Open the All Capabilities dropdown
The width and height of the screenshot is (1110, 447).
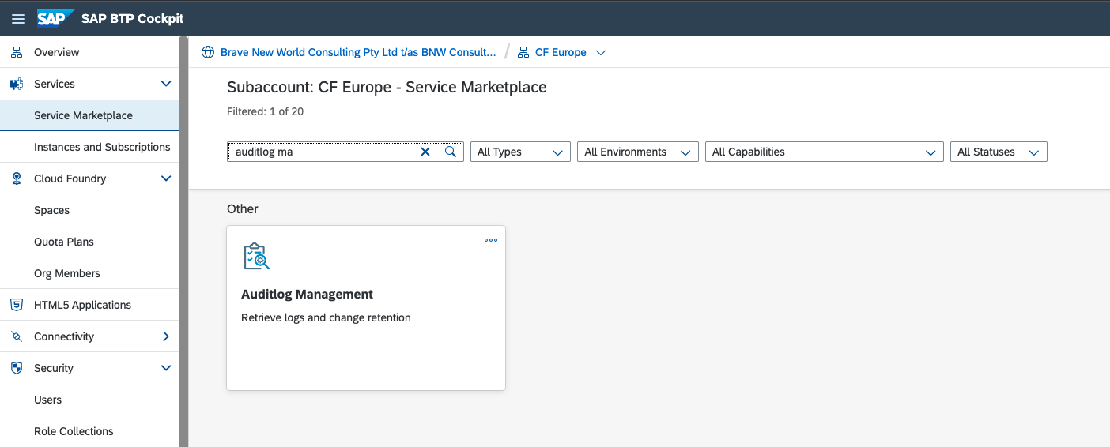click(824, 152)
